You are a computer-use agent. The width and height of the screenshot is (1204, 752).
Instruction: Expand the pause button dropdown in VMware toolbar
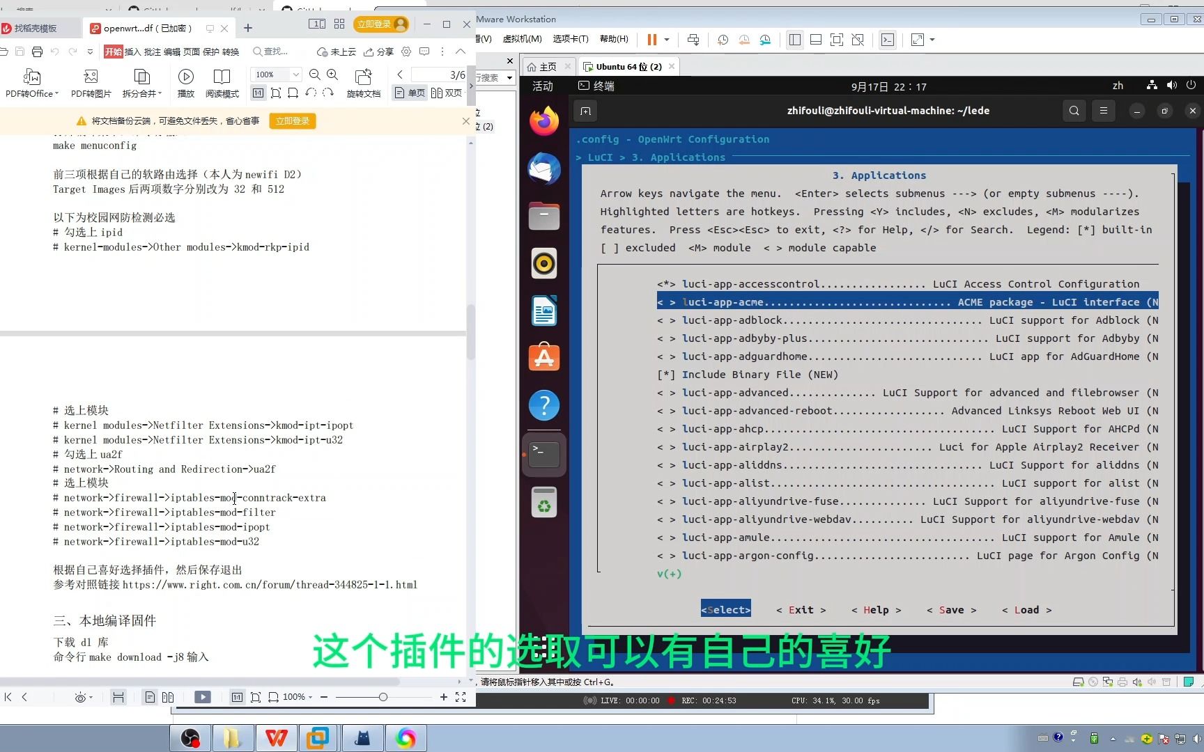(666, 40)
